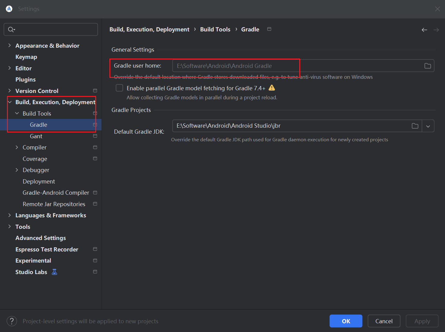This screenshot has height=332, width=445.
Task: Expand the Compiler node
Action: (17, 147)
